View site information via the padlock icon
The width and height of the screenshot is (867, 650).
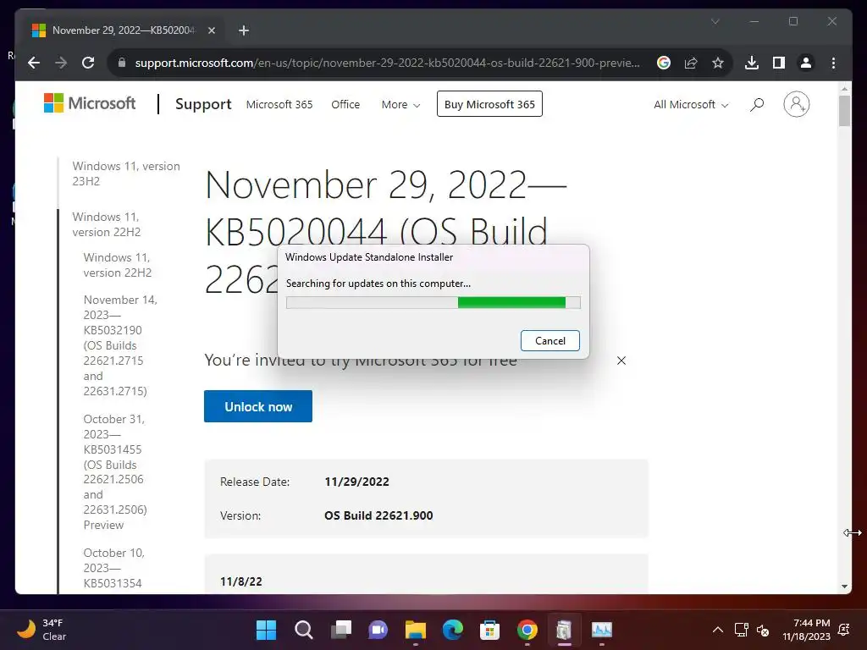coord(122,63)
